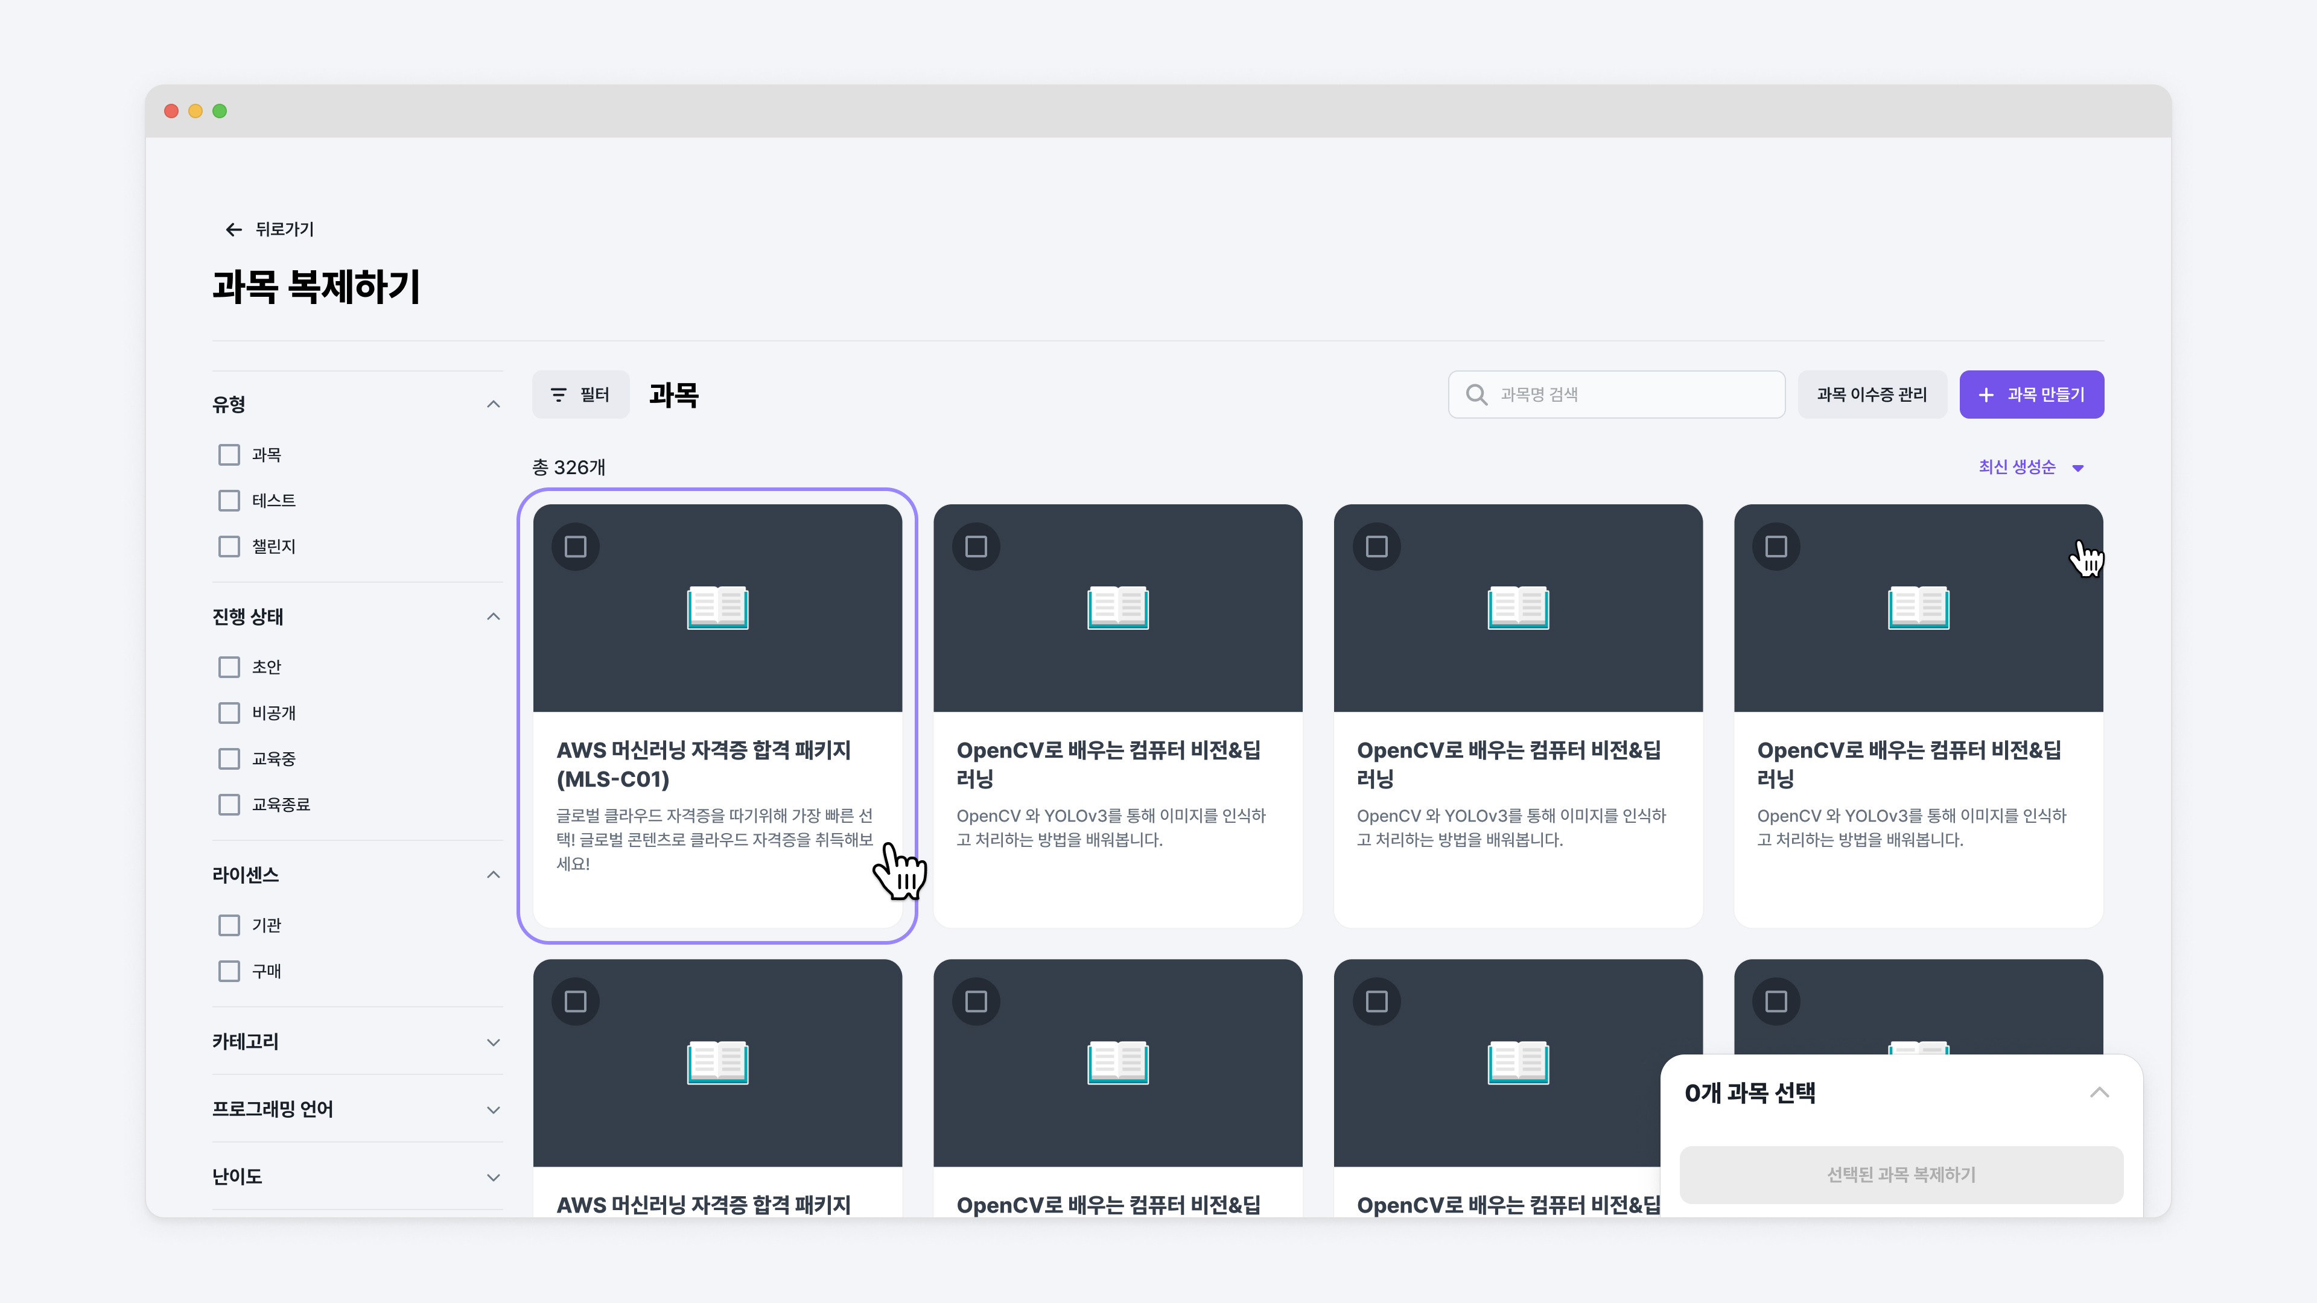
Task: Select the second bottom-row OpenCV card checkbox
Action: [x=976, y=1002]
